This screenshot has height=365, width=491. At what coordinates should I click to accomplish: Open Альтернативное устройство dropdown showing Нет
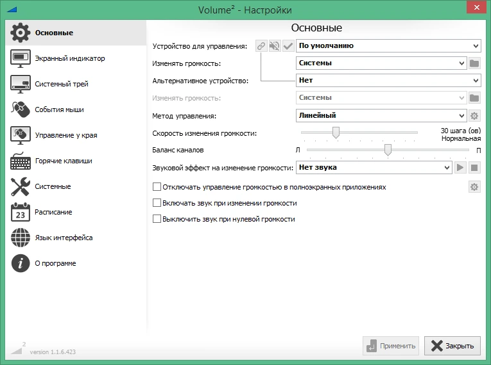pos(388,80)
